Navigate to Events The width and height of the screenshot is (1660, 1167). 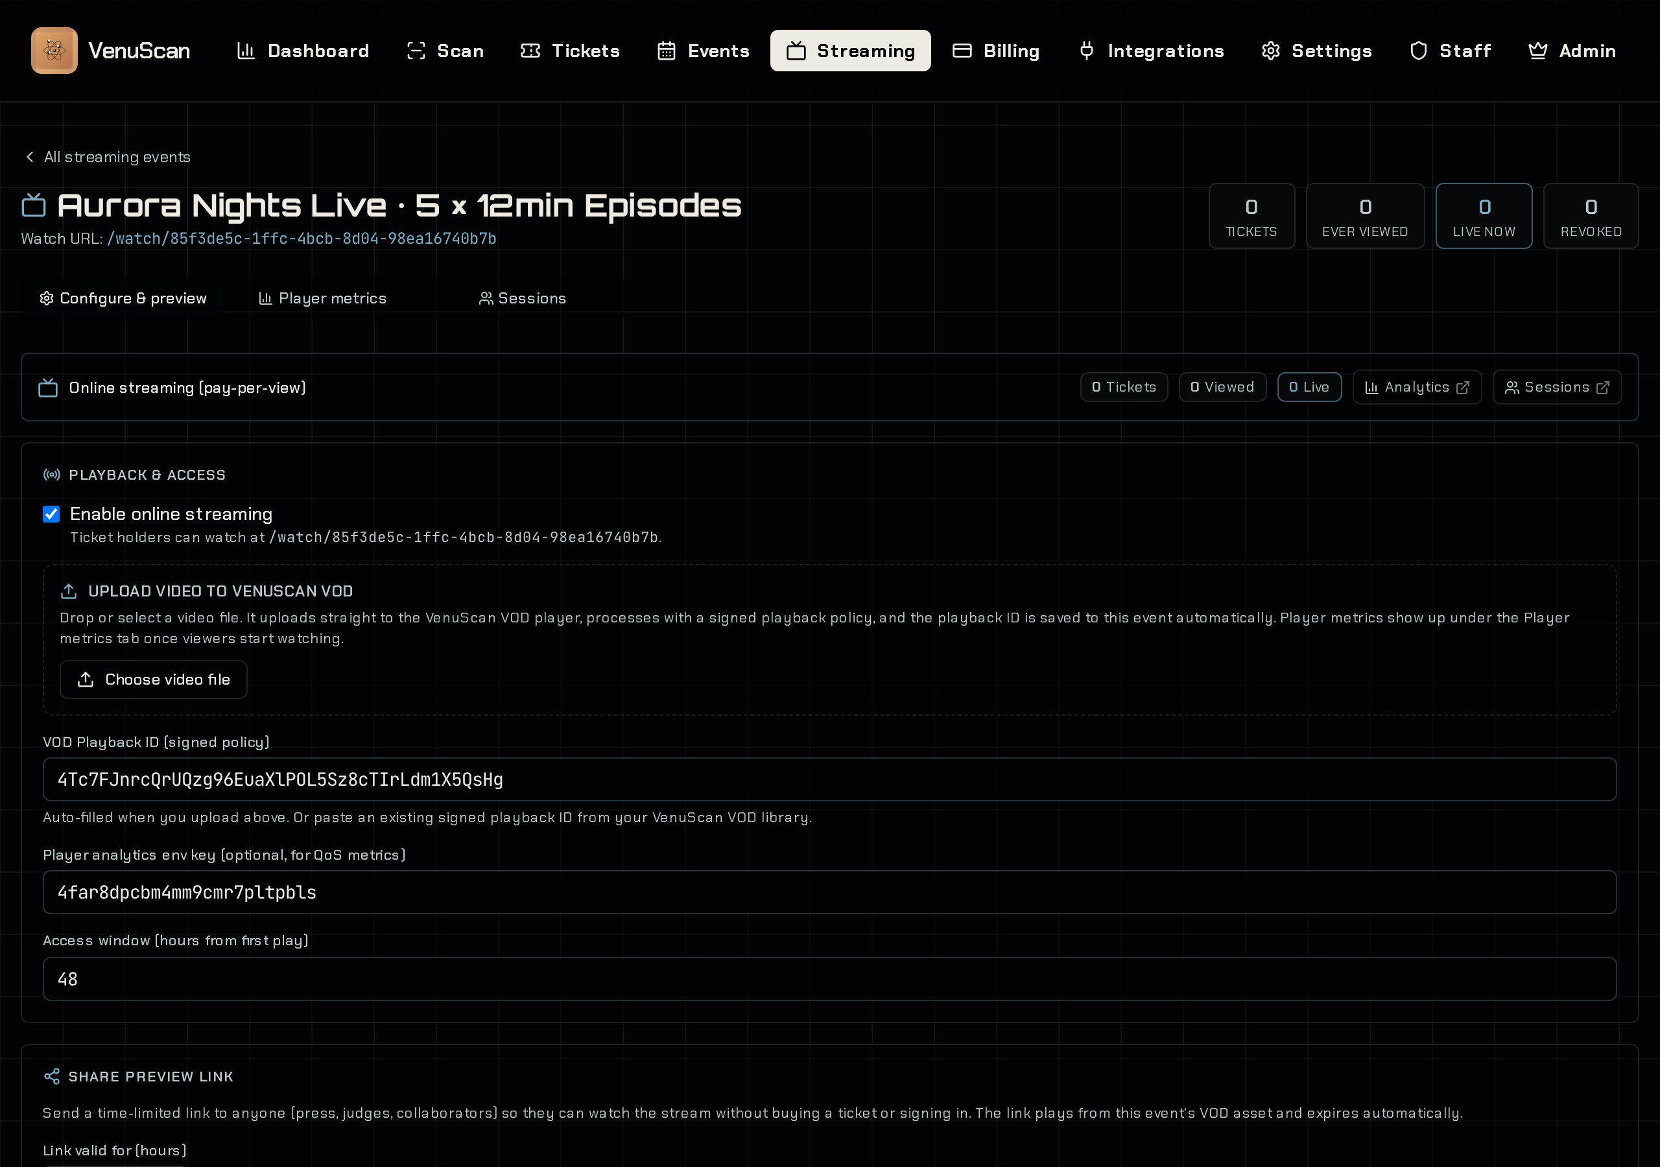704,51
